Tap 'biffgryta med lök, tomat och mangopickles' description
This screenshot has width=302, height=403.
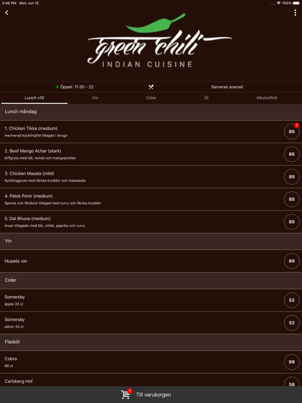coord(40,158)
